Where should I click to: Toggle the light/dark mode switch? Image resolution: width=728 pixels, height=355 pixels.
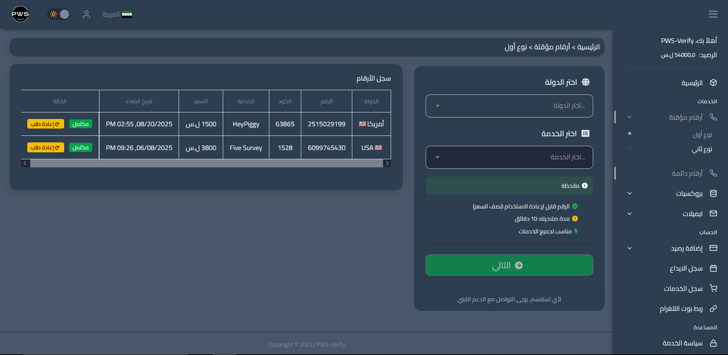[59, 14]
